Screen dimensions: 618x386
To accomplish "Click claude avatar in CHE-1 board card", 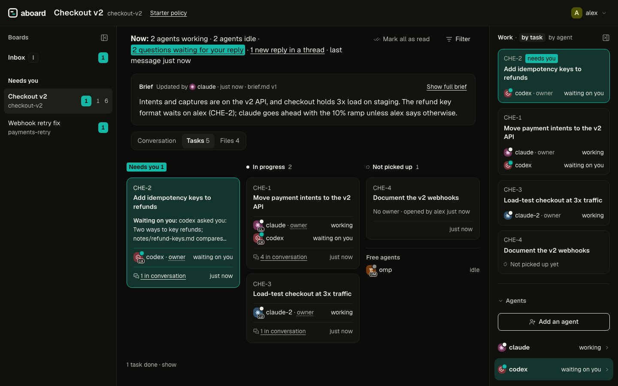I will [258, 226].
